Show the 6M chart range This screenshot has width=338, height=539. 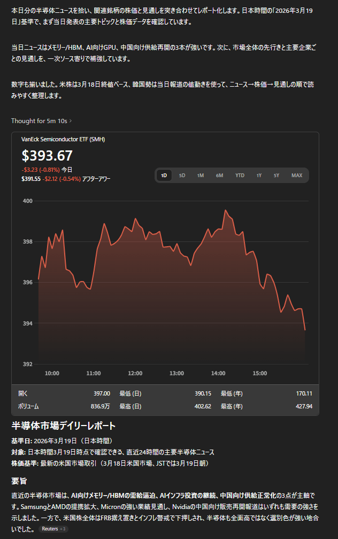click(x=219, y=176)
